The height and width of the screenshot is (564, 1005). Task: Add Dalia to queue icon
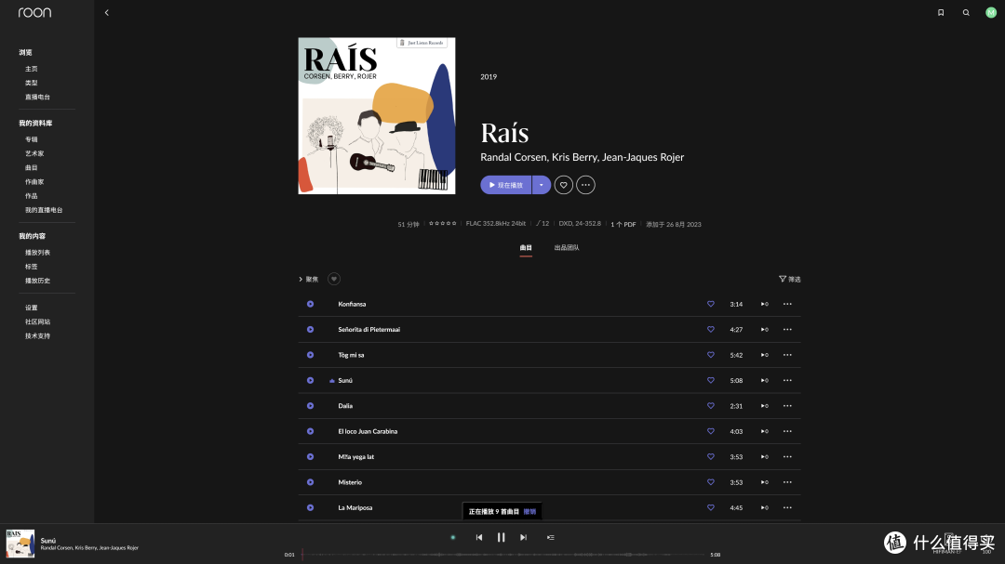(764, 406)
